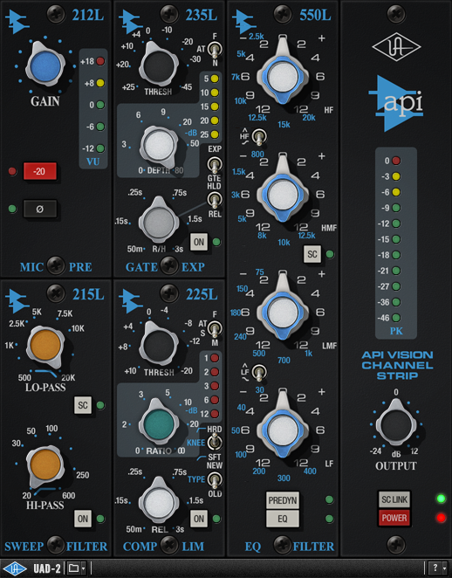Click the 212L GAIN knob
Screen dimensions: 452x578
coord(45,66)
